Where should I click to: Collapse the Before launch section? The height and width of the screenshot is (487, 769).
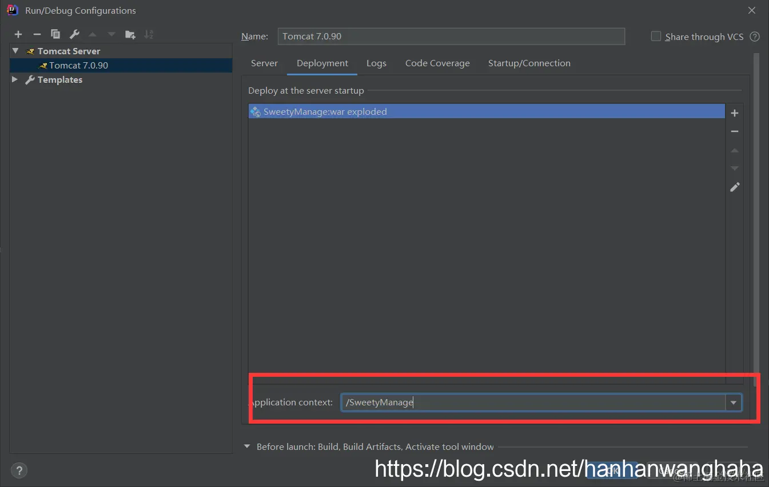(x=247, y=446)
